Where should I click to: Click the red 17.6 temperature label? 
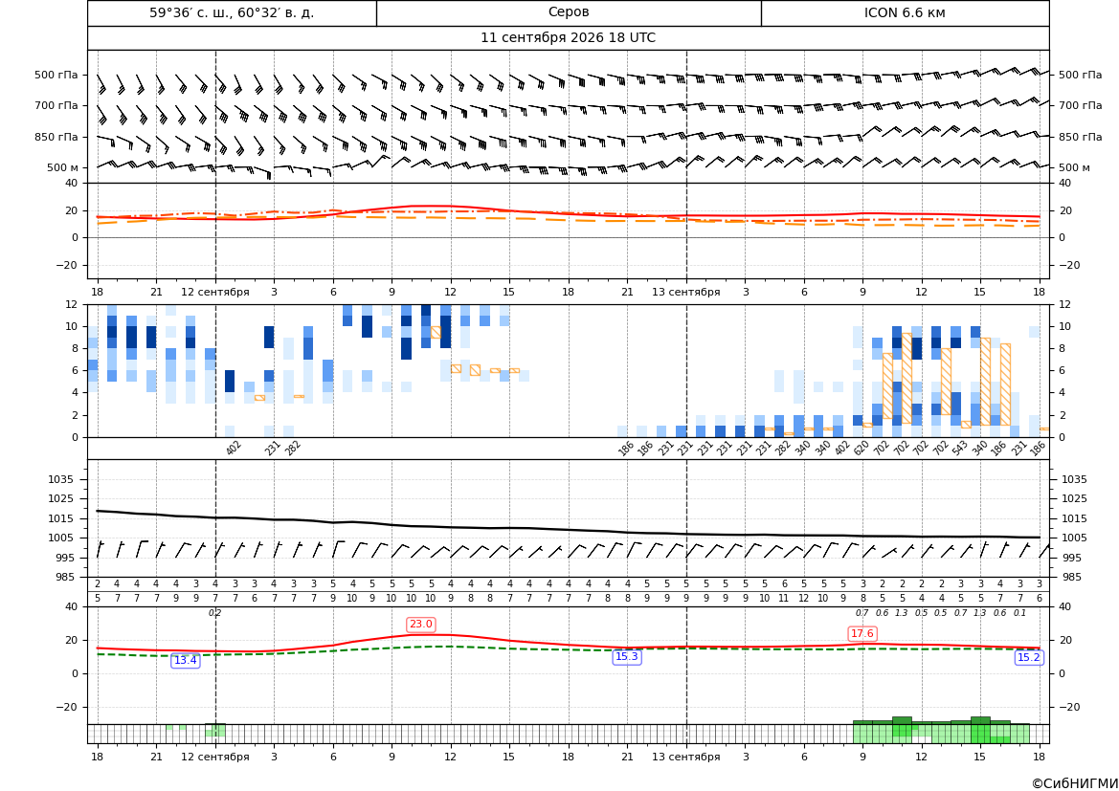tap(862, 633)
